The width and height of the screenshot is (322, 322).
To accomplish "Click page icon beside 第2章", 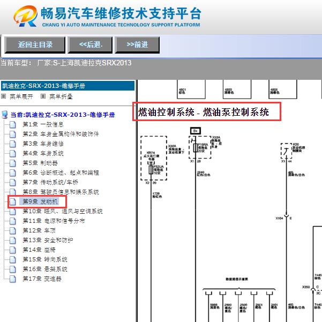I will coord(13,134).
